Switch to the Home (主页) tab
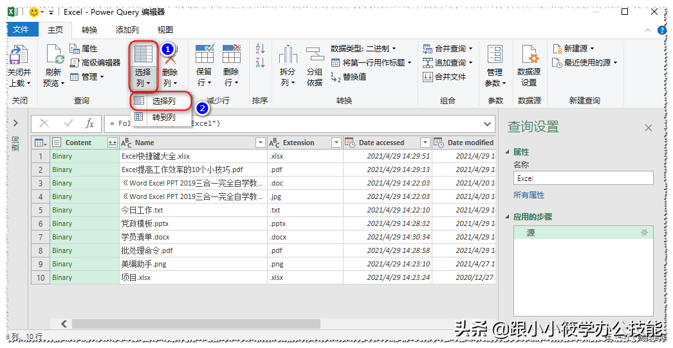 coord(55,30)
